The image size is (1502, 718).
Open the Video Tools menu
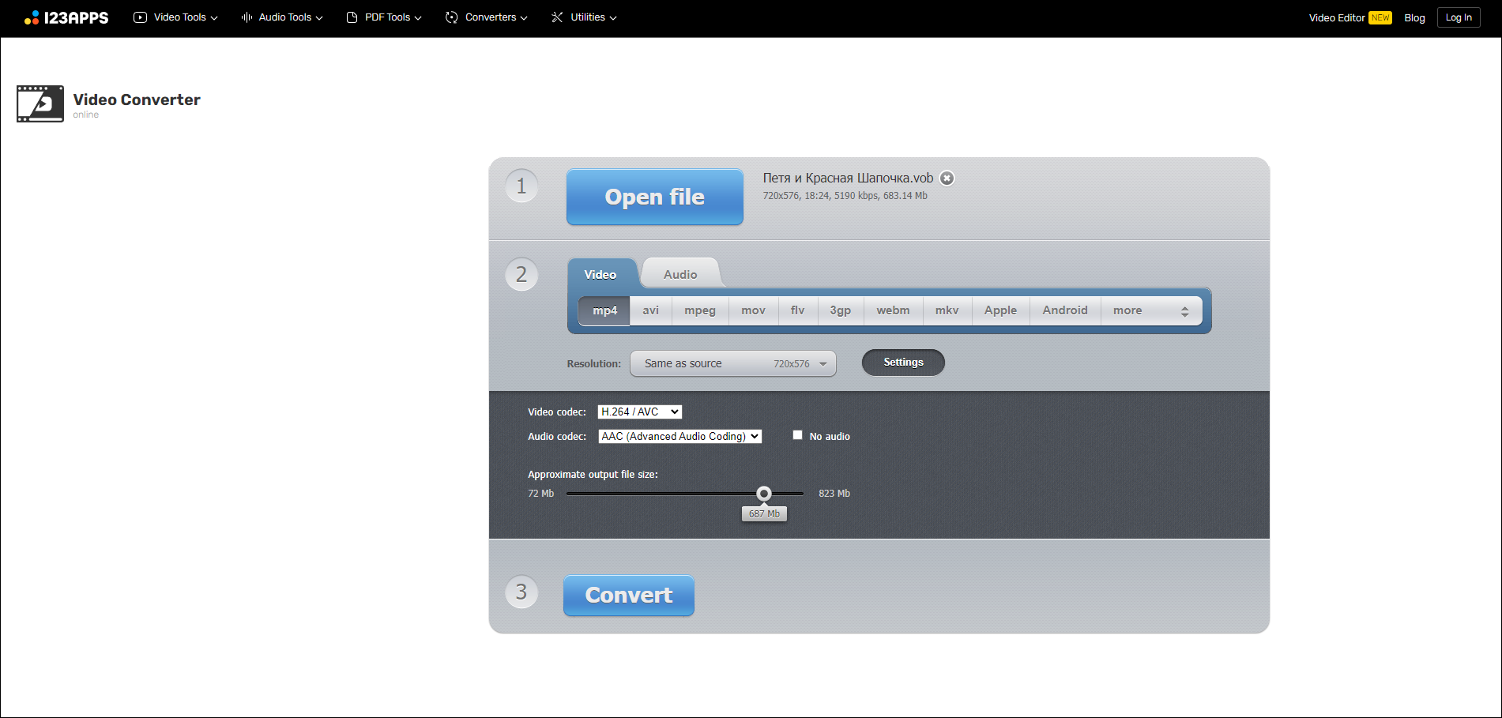click(175, 17)
